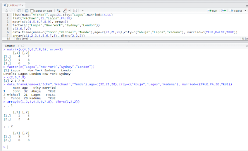Toggle Source on Save checkbox

pos(32,11)
